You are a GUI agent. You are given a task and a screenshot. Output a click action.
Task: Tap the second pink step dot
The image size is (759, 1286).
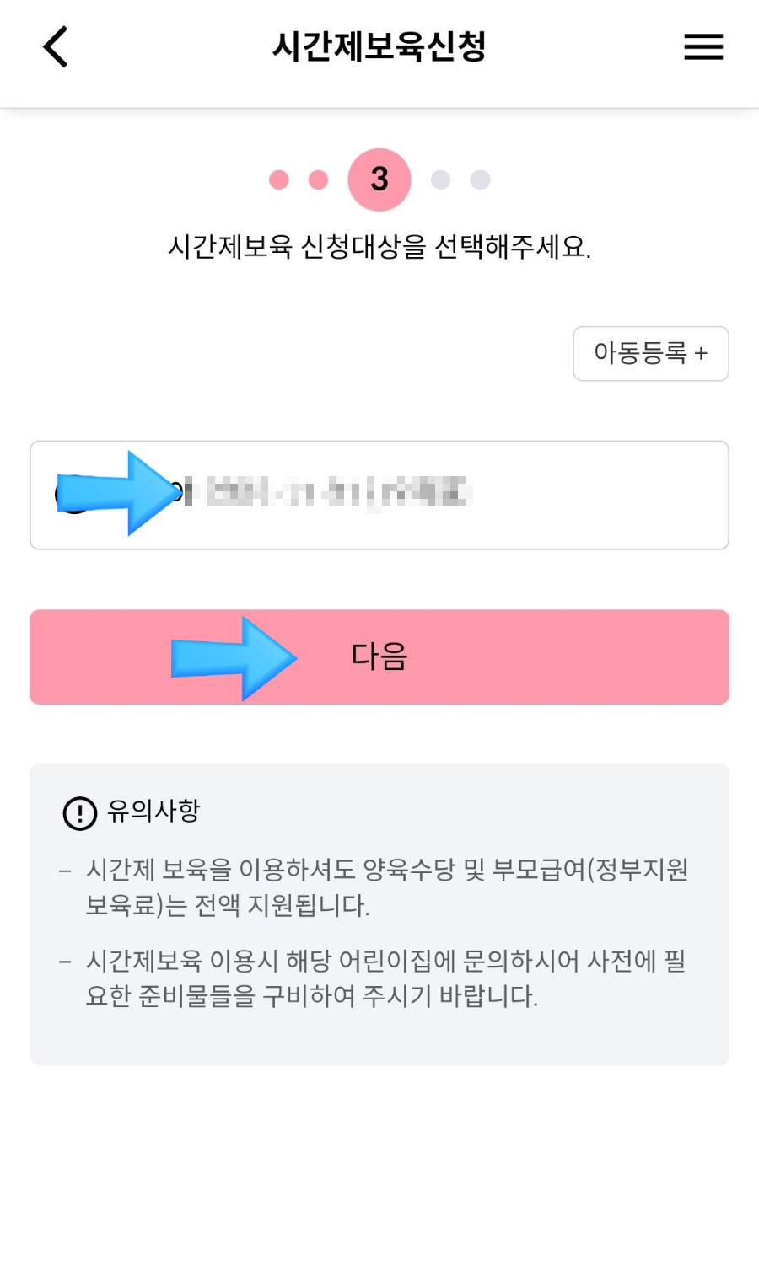pos(317,179)
